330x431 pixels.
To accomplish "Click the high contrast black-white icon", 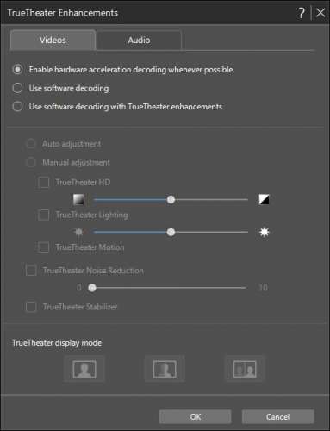I will [x=264, y=199].
